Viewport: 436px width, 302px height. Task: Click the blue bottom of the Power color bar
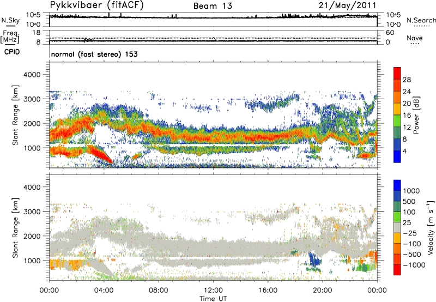point(397,156)
